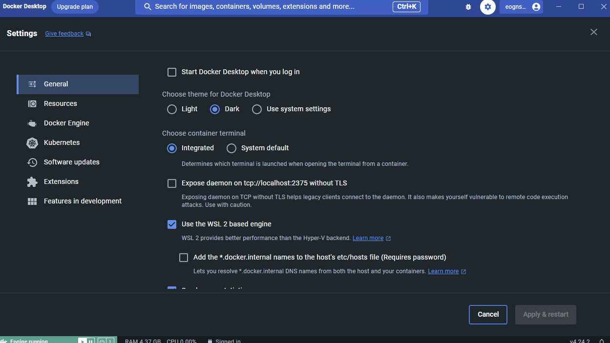Open Learn more link about docker.internal DNS
The height and width of the screenshot is (343, 610).
[443, 271]
